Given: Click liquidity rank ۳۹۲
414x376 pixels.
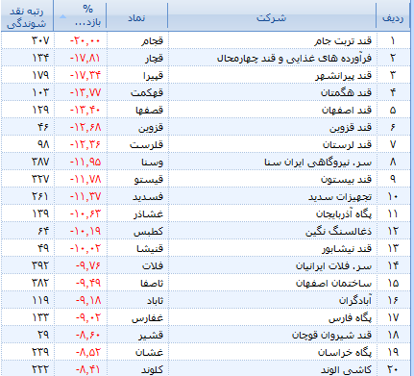Looking at the screenshot, I should tap(40, 265).
